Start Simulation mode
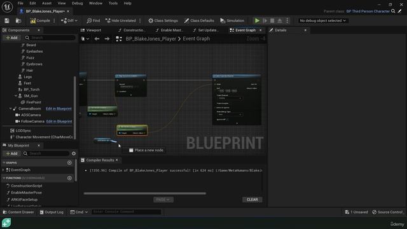Screen dimensions: 407x229 (x=232, y=20)
